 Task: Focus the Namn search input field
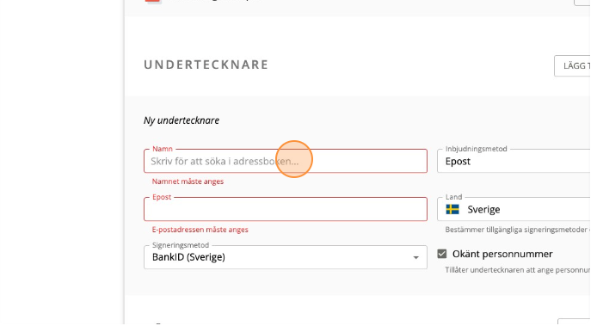[286, 161]
